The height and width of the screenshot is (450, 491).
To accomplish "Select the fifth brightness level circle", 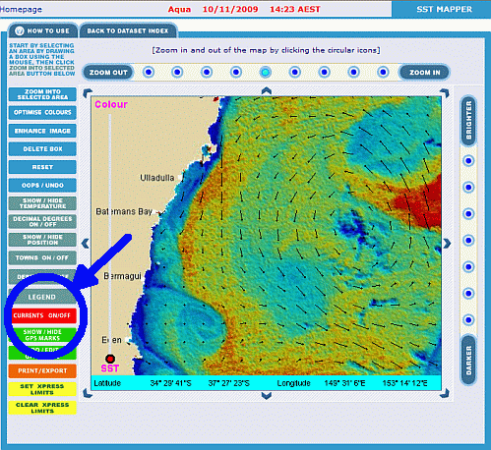I will (468, 267).
